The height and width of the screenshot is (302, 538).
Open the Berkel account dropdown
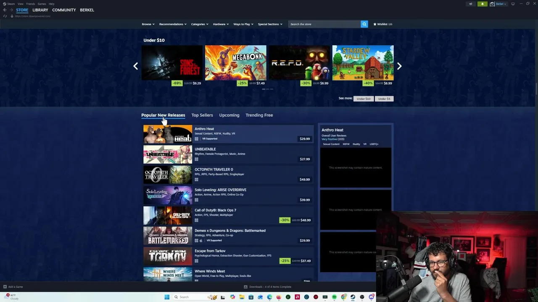click(x=498, y=4)
